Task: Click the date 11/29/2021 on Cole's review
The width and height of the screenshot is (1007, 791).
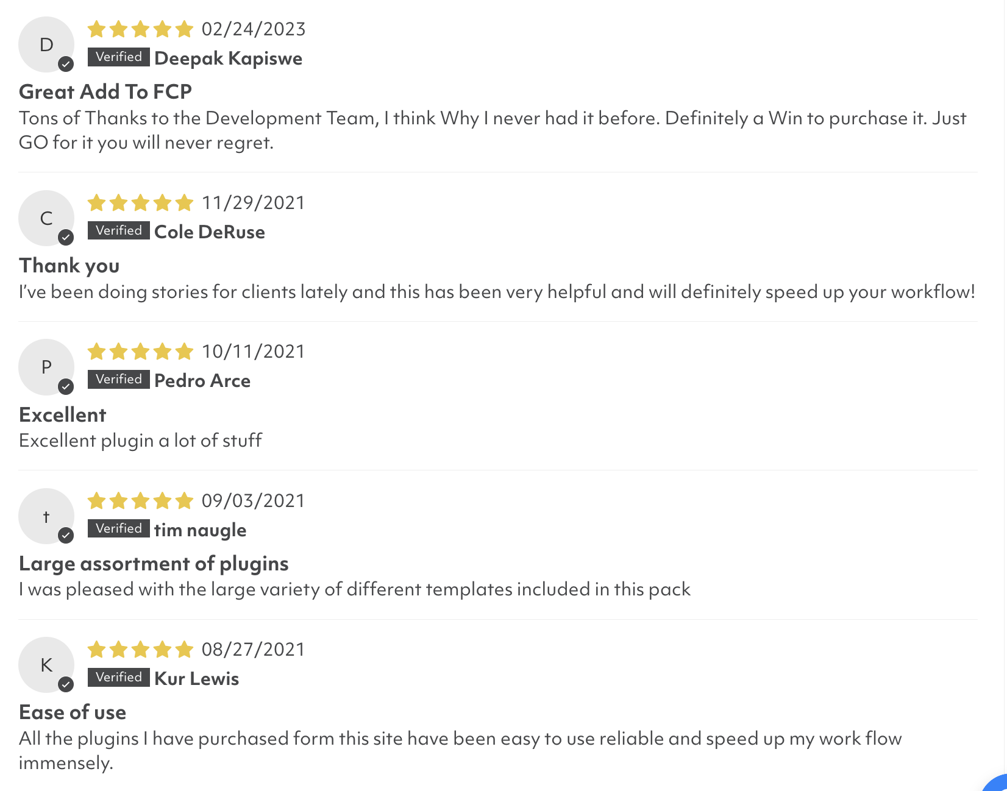Action: click(253, 203)
